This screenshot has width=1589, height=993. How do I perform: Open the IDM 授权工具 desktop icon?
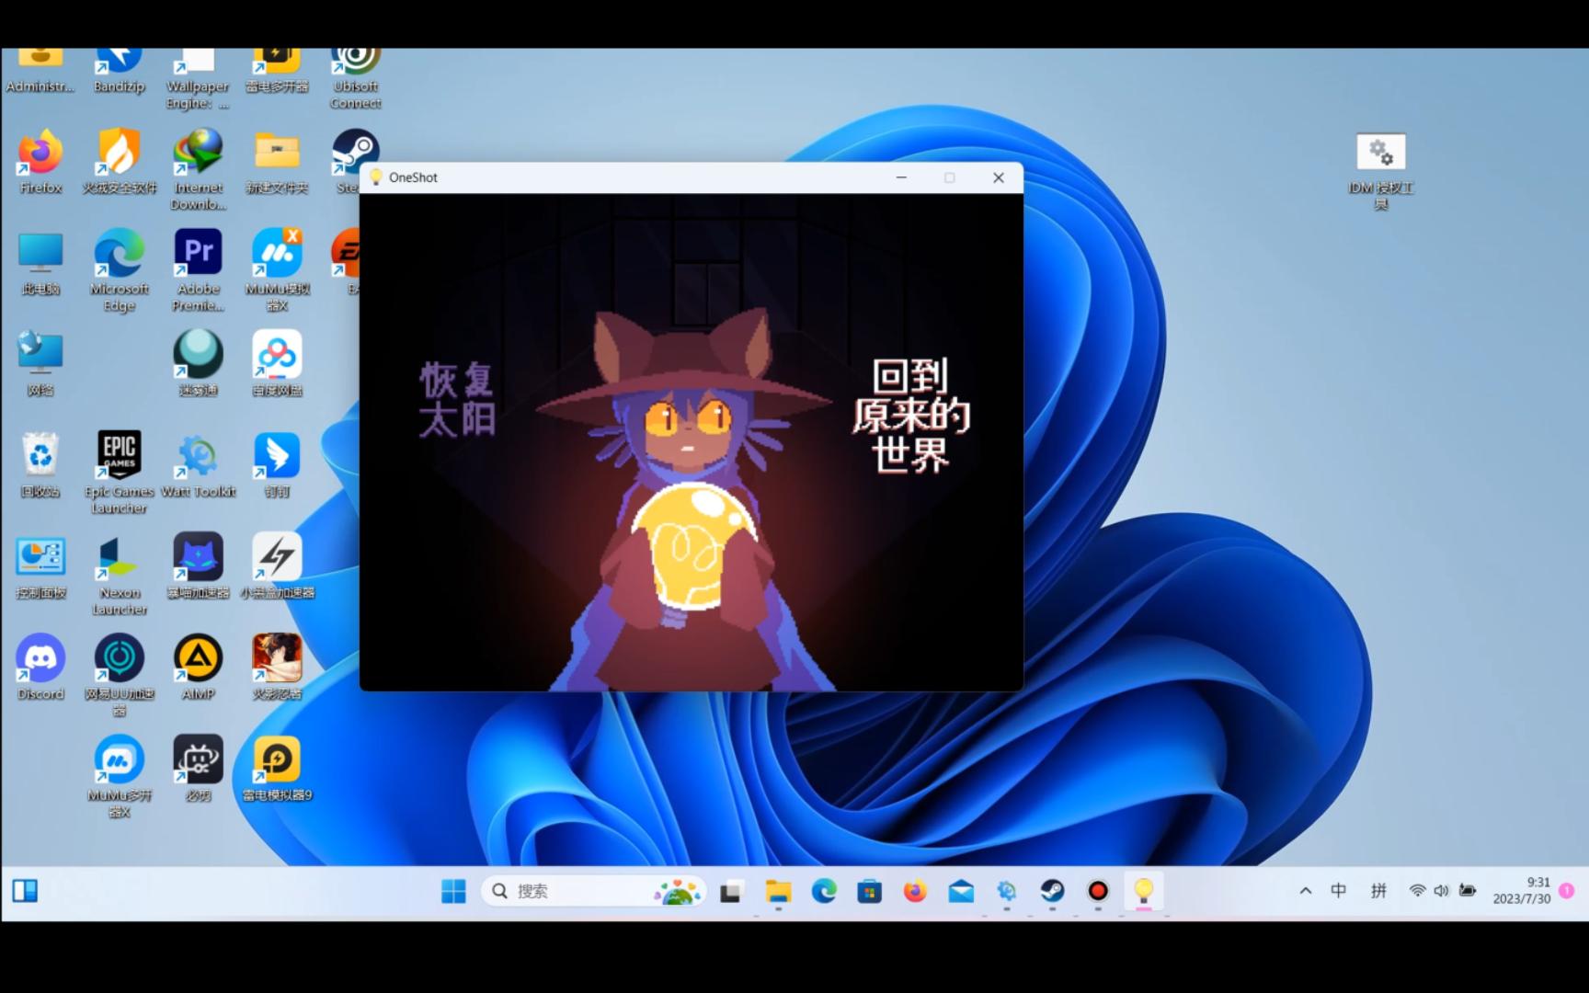pyautogui.click(x=1380, y=172)
